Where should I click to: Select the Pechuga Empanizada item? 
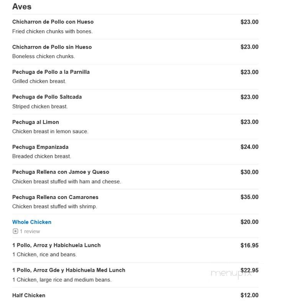[40, 147]
